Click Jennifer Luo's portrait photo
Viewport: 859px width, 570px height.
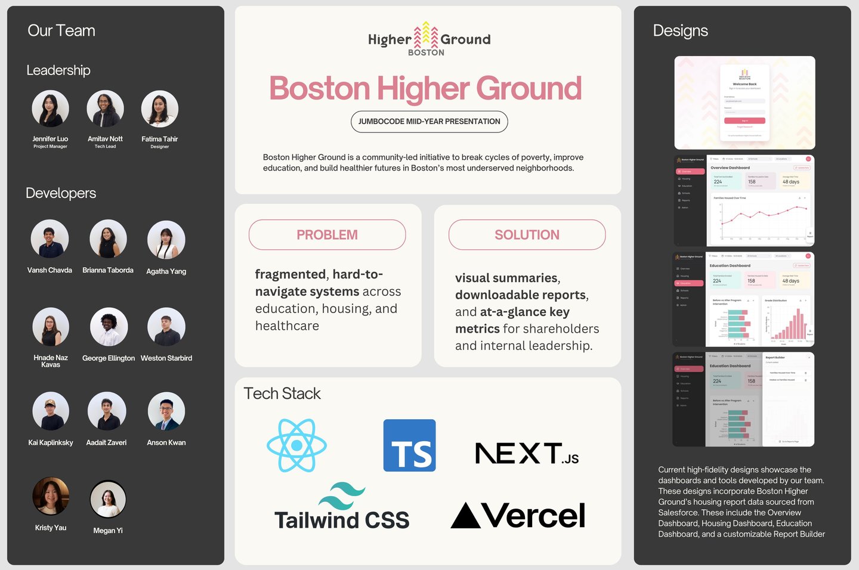tap(50, 109)
